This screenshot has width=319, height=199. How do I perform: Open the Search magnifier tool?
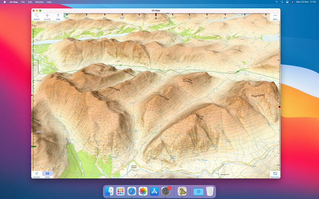click(x=36, y=16)
